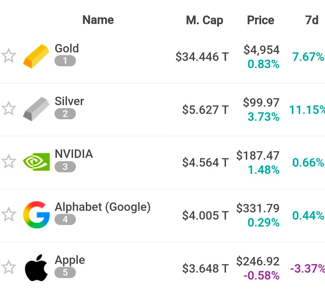325x291 pixels.
Task: Click the gold bar icon
Action: tap(36, 56)
